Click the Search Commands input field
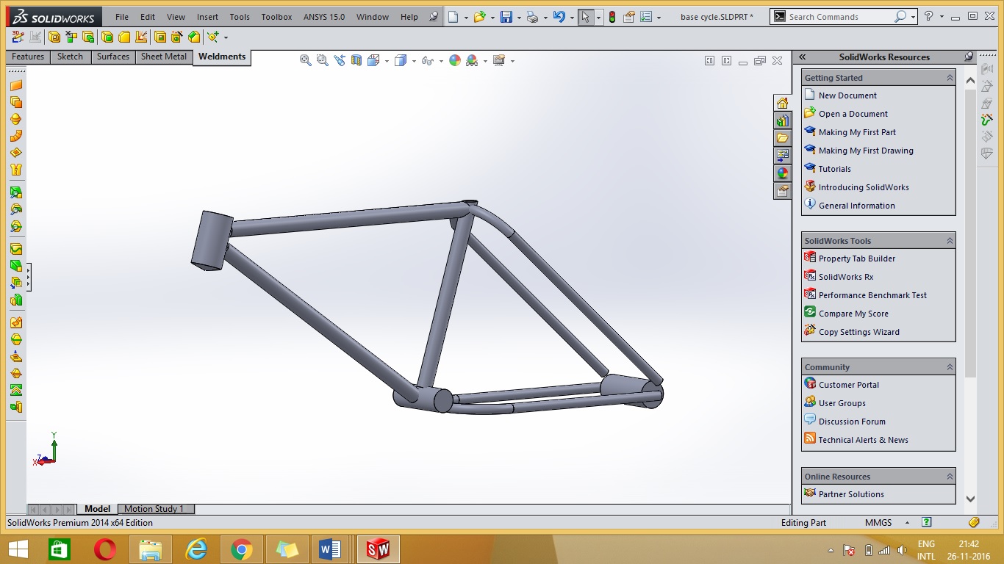 coord(839,17)
